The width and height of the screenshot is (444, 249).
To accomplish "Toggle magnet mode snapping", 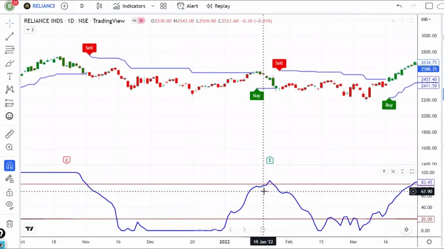I will point(10,166).
